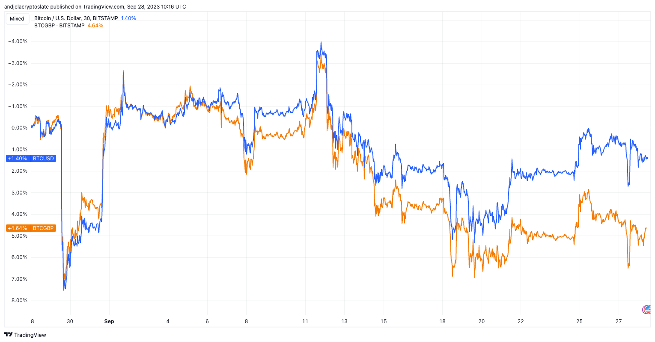The image size is (655, 342).
Task: Select the blue BTCUSD price label on axis
Action: pyautogui.click(x=43, y=158)
